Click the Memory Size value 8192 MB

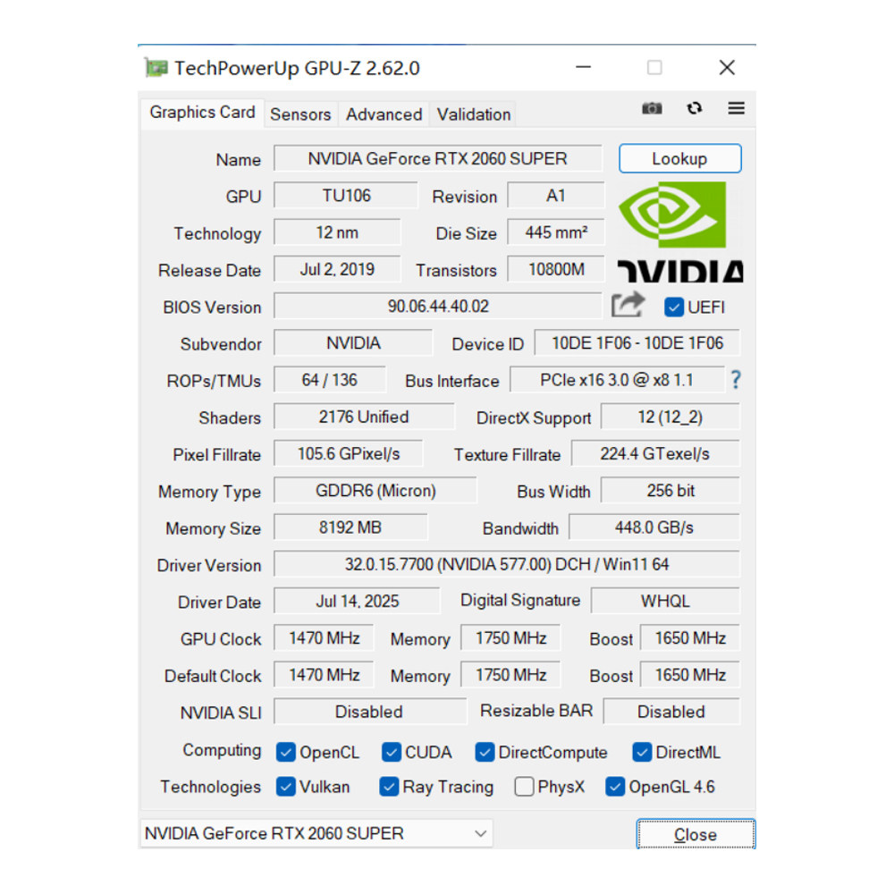tap(350, 527)
